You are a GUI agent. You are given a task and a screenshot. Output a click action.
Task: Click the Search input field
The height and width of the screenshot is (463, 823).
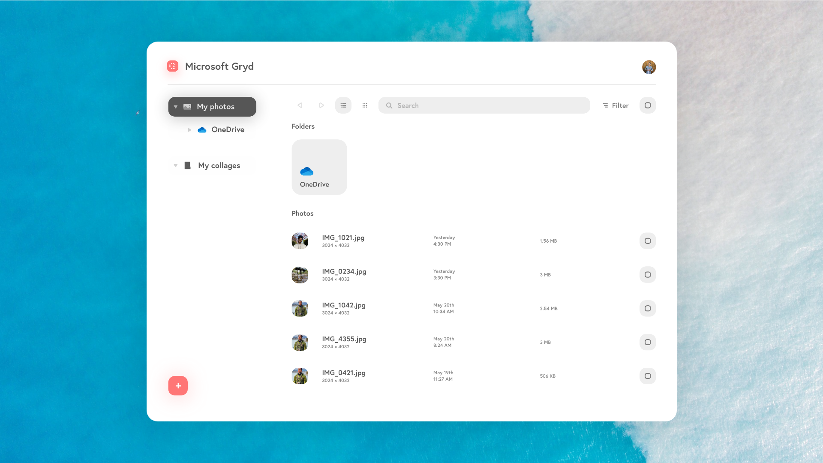coord(484,105)
